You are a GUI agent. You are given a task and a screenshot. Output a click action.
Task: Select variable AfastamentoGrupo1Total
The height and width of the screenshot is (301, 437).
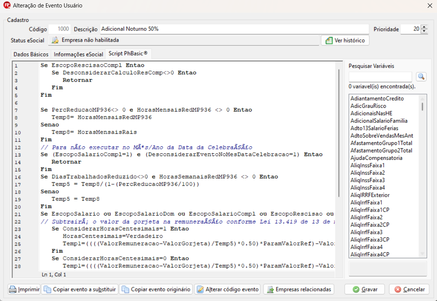381,143
